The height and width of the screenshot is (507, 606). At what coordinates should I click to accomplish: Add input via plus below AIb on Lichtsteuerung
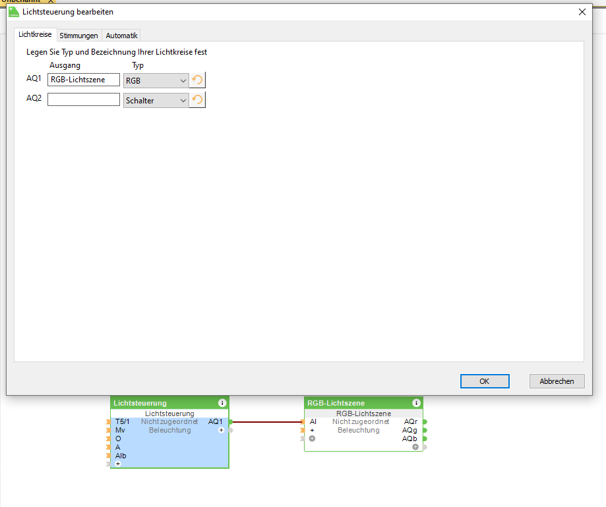(118, 464)
